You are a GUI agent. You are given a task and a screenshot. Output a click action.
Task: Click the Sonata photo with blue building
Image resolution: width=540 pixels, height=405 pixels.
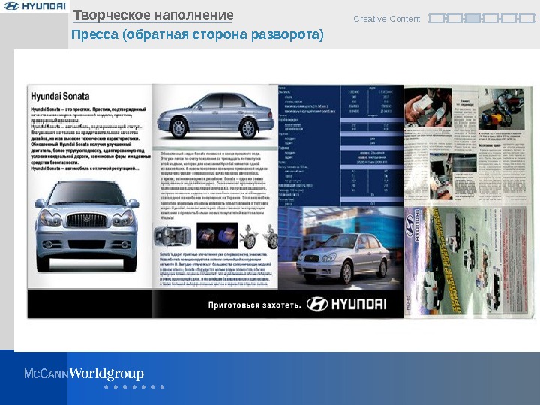[340, 248]
